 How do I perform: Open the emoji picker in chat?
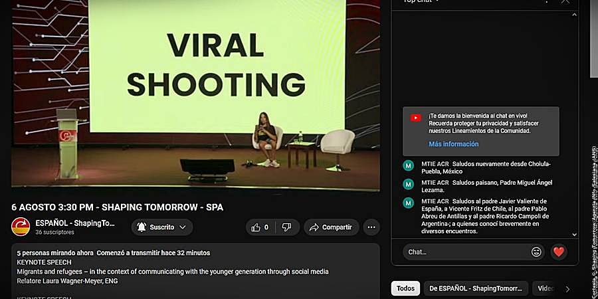tap(536, 252)
